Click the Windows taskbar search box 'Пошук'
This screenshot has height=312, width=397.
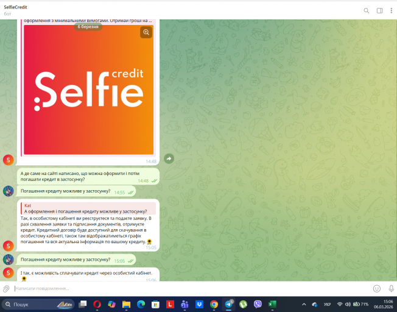click(x=38, y=304)
